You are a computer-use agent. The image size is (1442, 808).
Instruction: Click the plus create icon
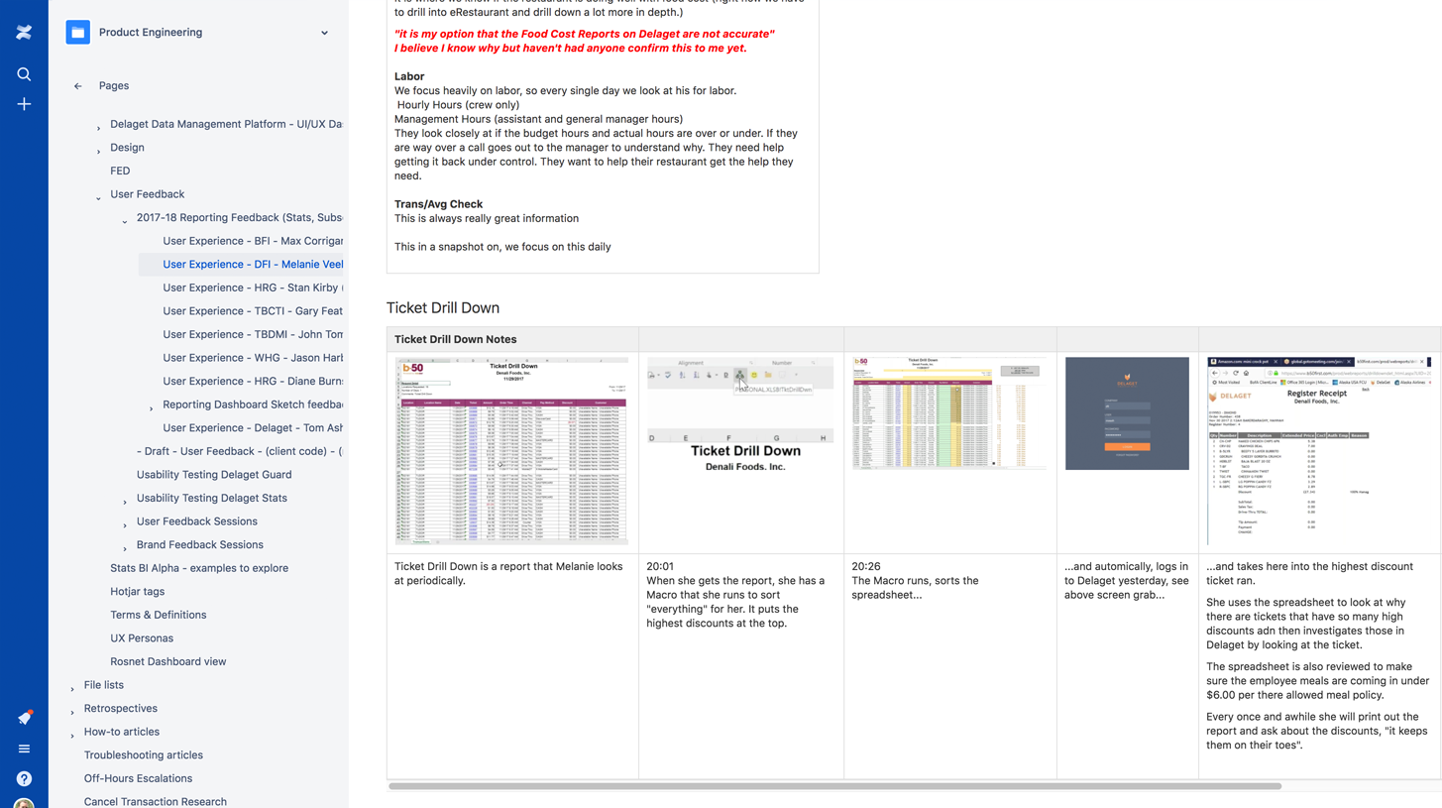(24, 104)
